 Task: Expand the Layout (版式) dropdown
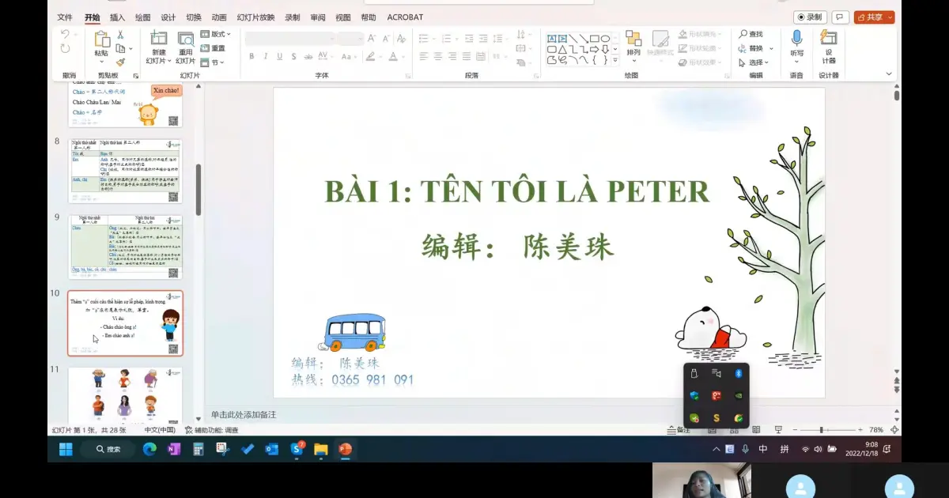click(215, 34)
